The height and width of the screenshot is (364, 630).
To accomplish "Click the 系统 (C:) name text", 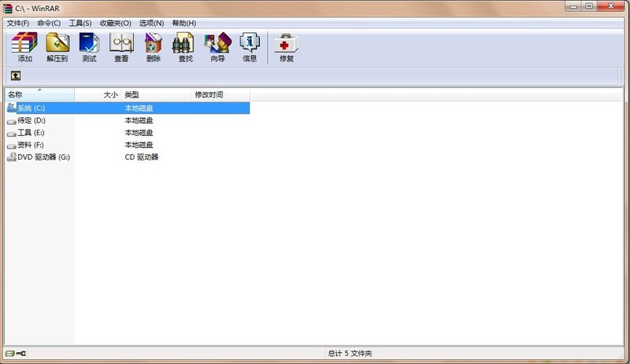I will pos(31,108).
